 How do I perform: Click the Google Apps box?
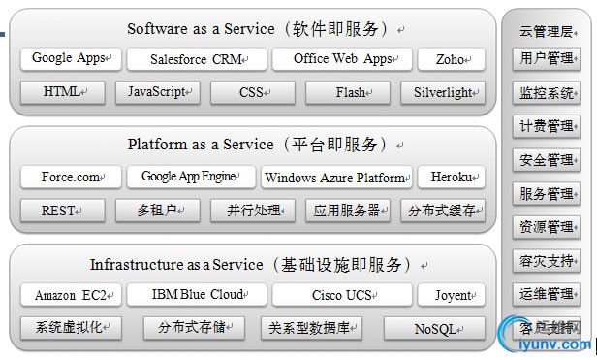[x=71, y=59]
